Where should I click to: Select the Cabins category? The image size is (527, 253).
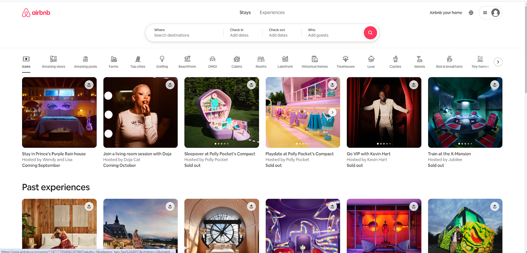(236, 62)
